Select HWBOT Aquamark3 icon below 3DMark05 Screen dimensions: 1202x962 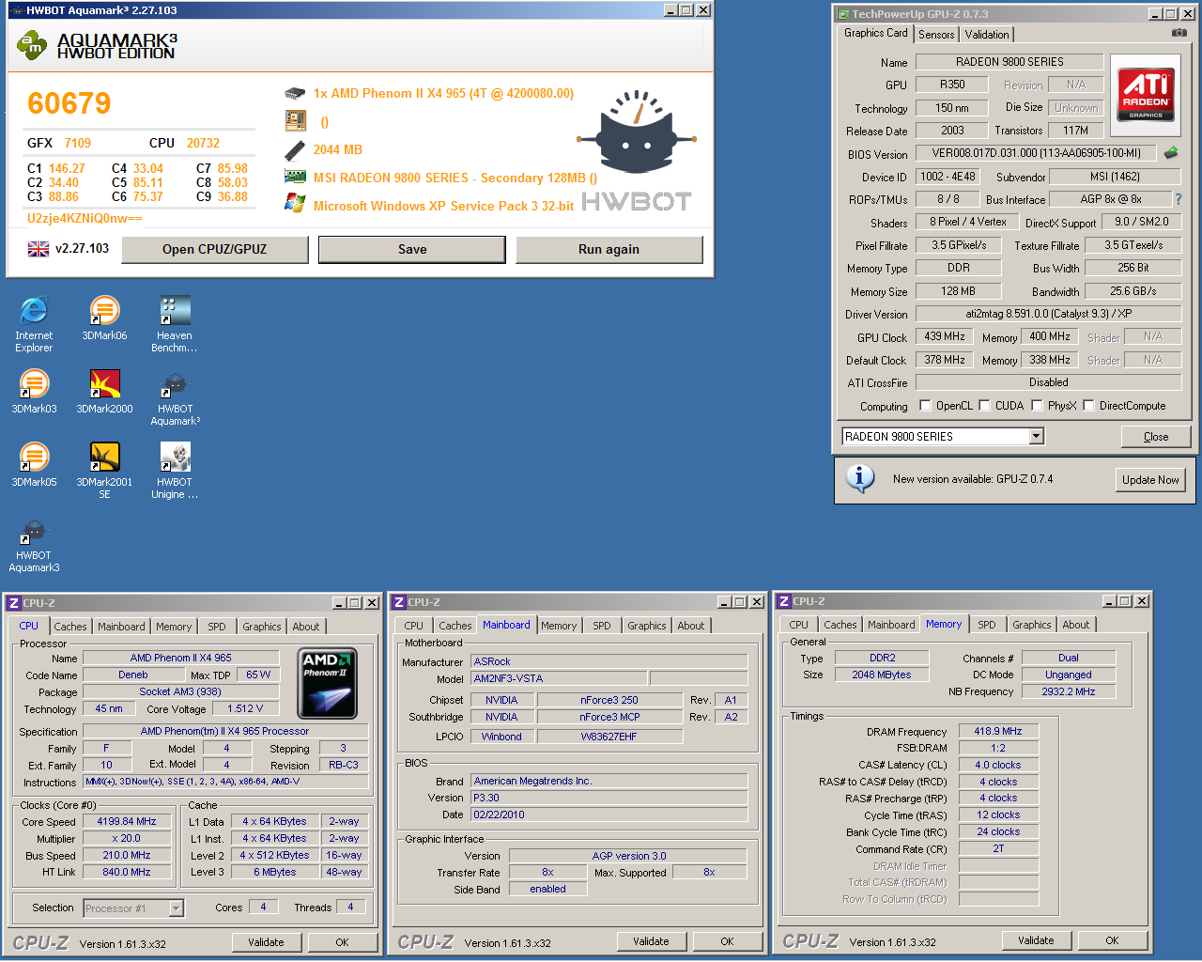pyautogui.click(x=34, y=544)
